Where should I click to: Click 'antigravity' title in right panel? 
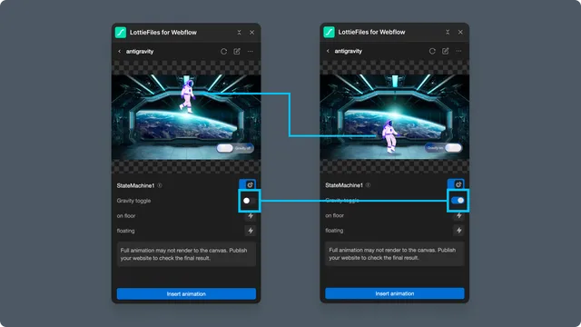[349, 51]
